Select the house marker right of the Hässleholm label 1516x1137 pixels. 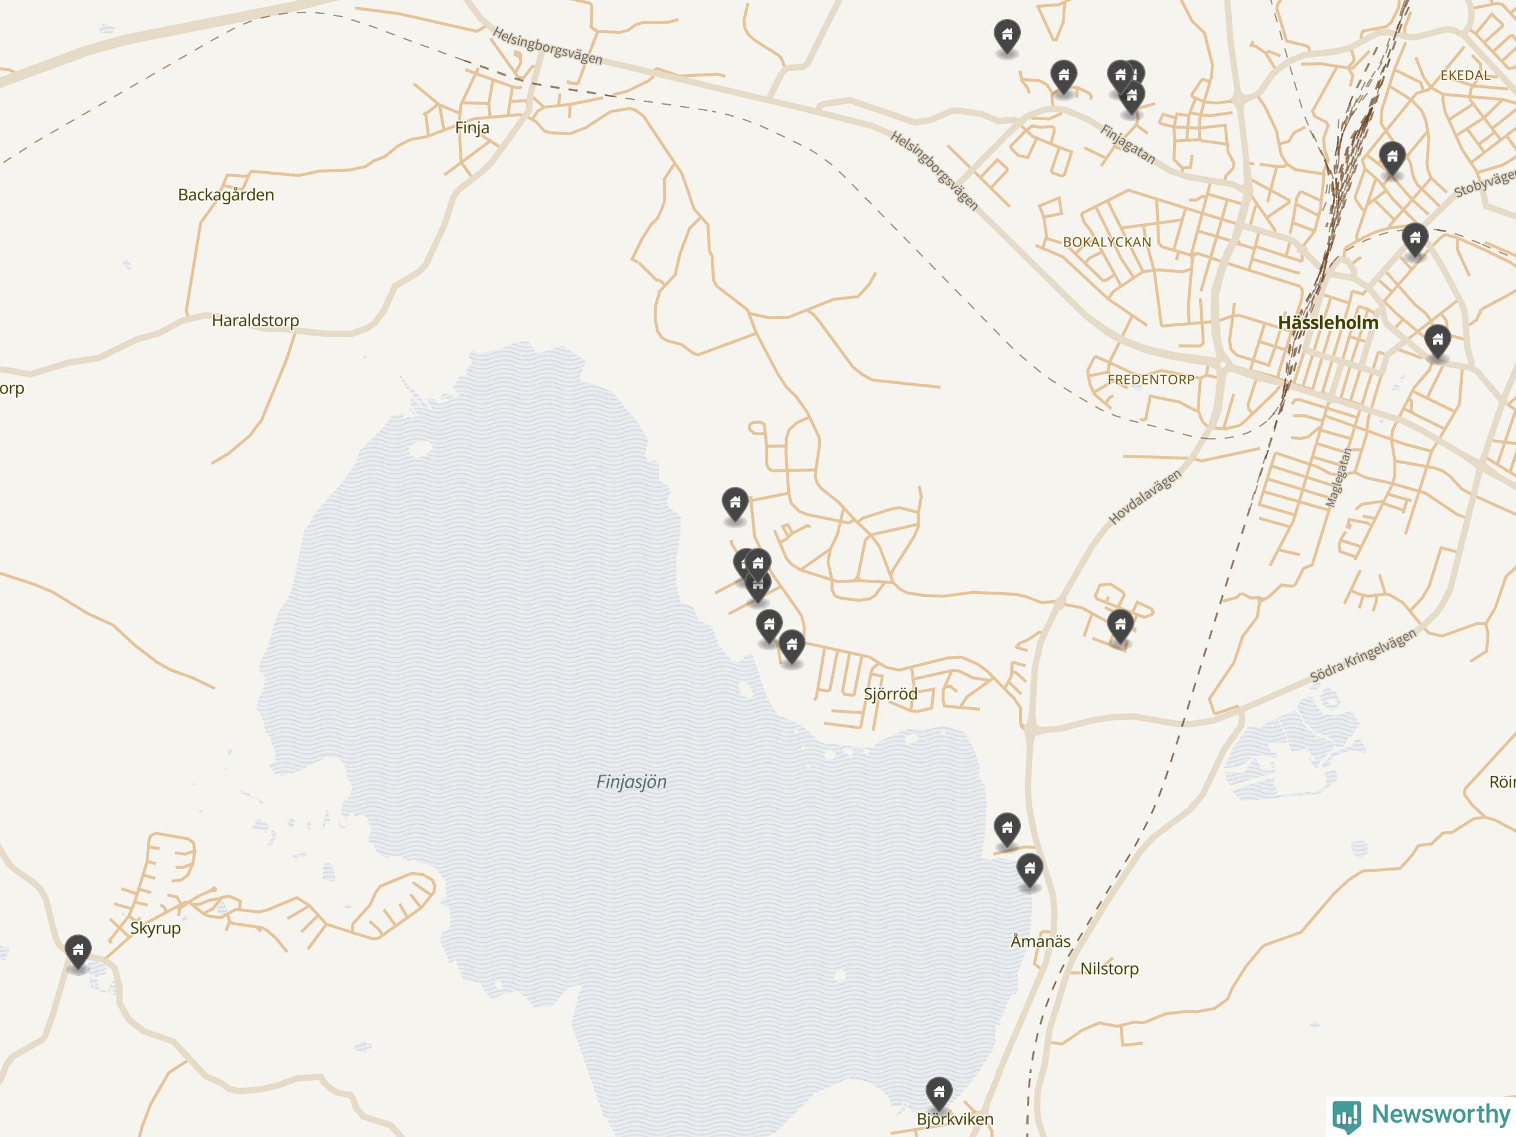point(1437,341)
